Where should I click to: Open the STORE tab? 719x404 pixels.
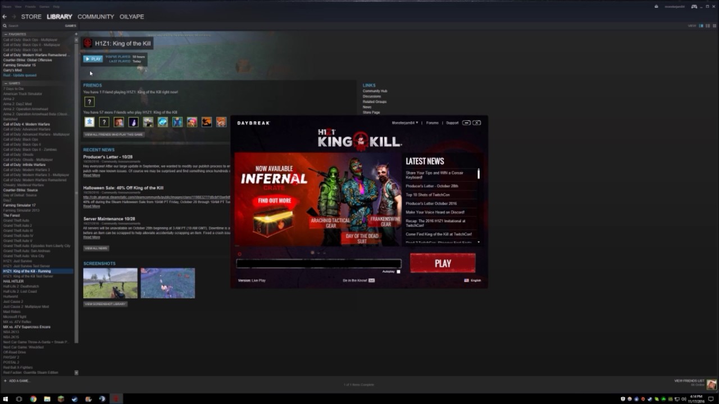tap(31, 17)
